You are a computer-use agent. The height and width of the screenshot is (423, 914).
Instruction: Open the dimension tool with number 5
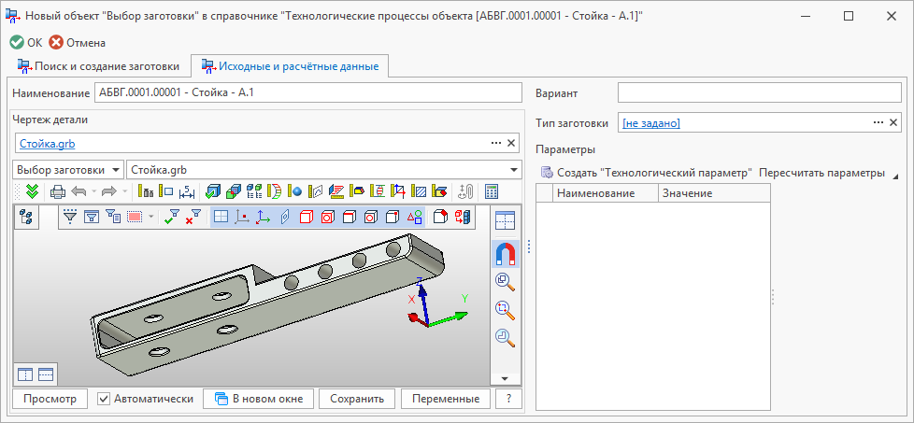pos(187,190)
